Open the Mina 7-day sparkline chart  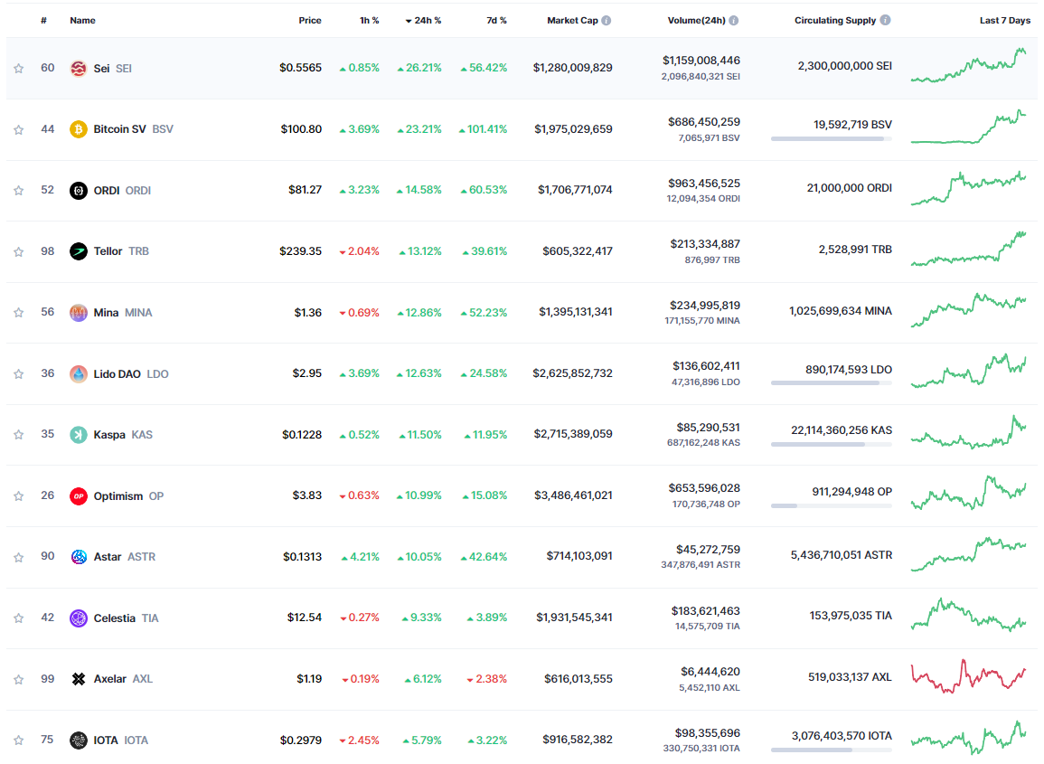click(x=968, y=310)
